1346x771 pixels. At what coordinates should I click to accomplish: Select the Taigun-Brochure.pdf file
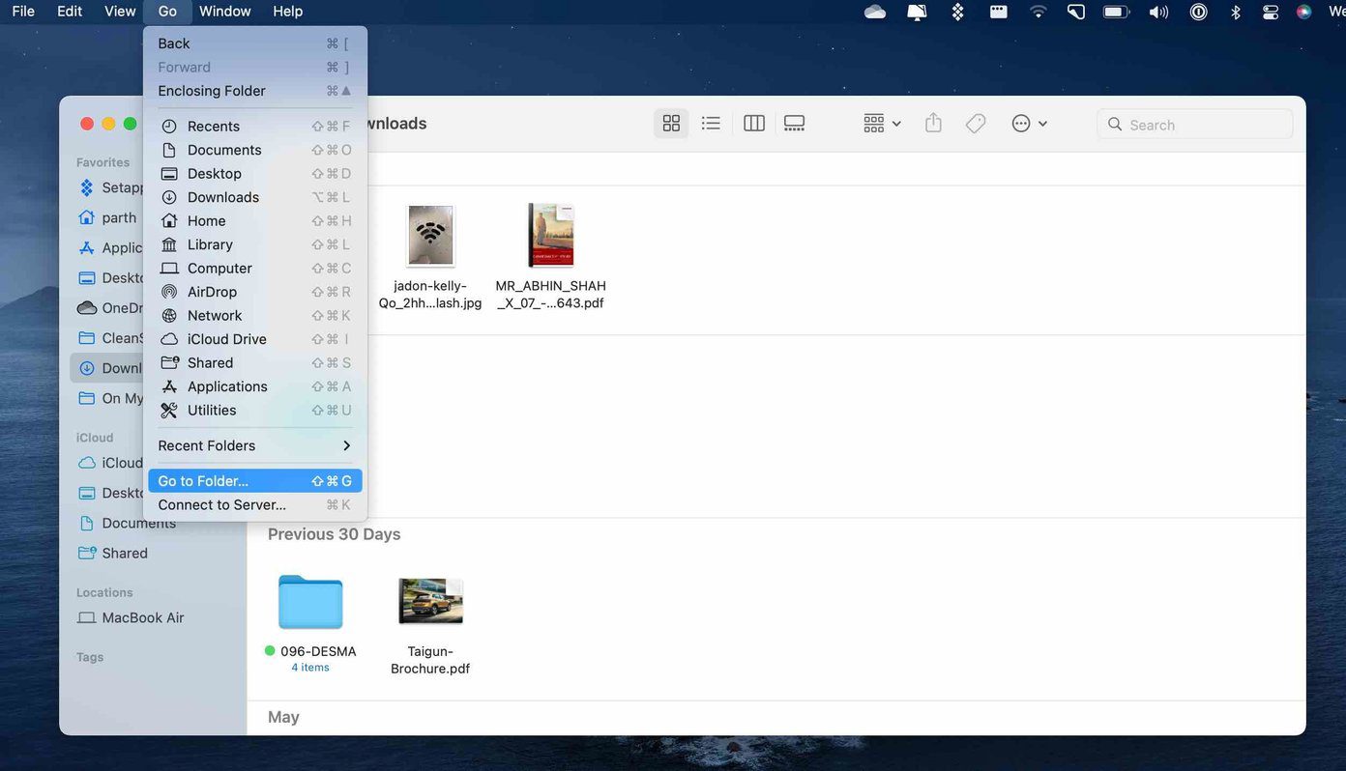(x=430, y=624)
